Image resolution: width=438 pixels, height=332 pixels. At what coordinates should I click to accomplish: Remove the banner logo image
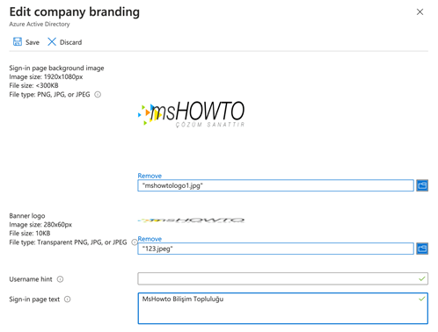click(x=150, y=239)
